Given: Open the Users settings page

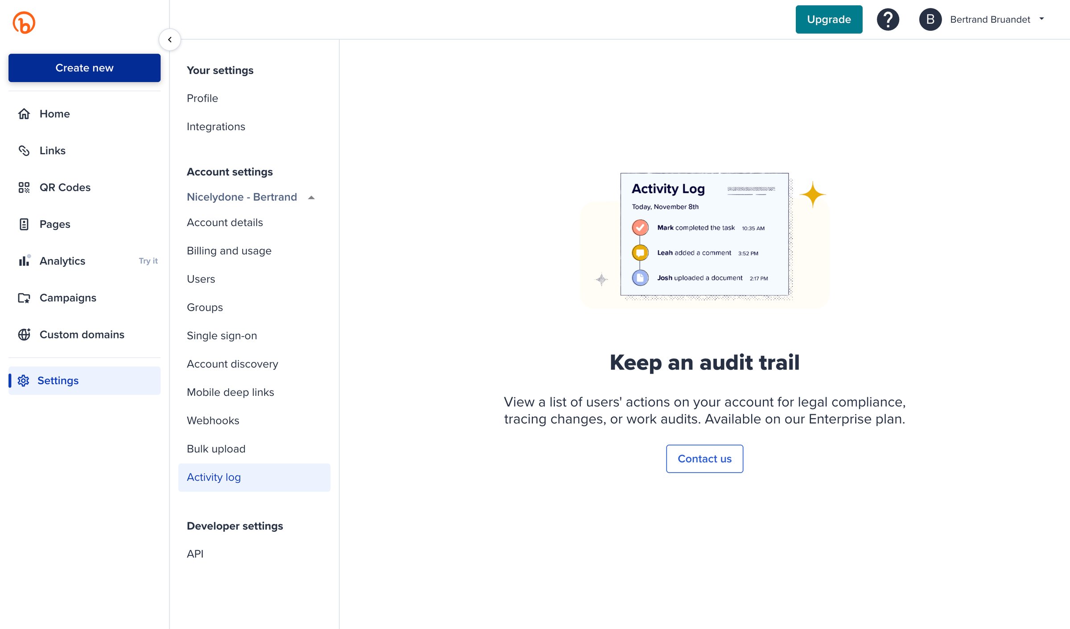Looking at the screenshot, I should point(201,279).
